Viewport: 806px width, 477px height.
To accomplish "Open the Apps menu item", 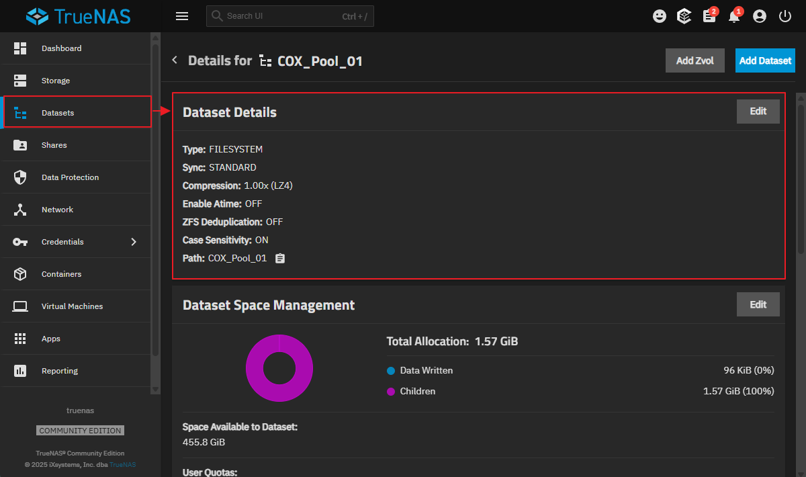I will [x=76, y=339].
